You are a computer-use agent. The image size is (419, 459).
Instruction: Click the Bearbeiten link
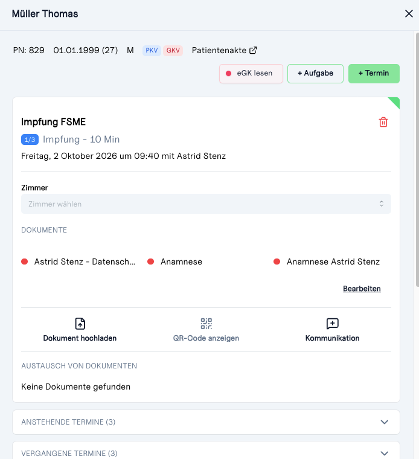pos(362,289)
